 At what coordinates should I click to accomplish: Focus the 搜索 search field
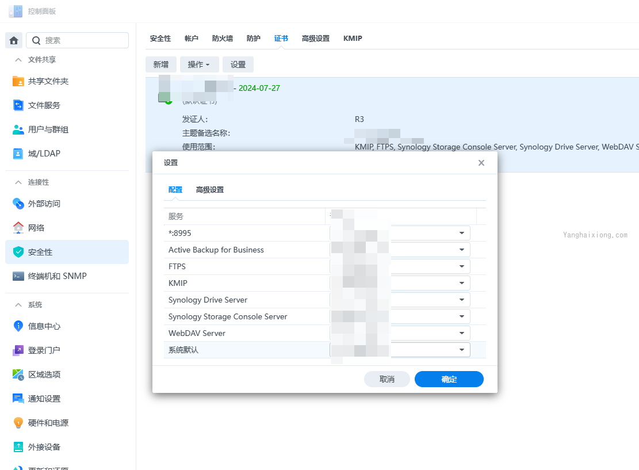pyautogui.click(x=78, y=40)
